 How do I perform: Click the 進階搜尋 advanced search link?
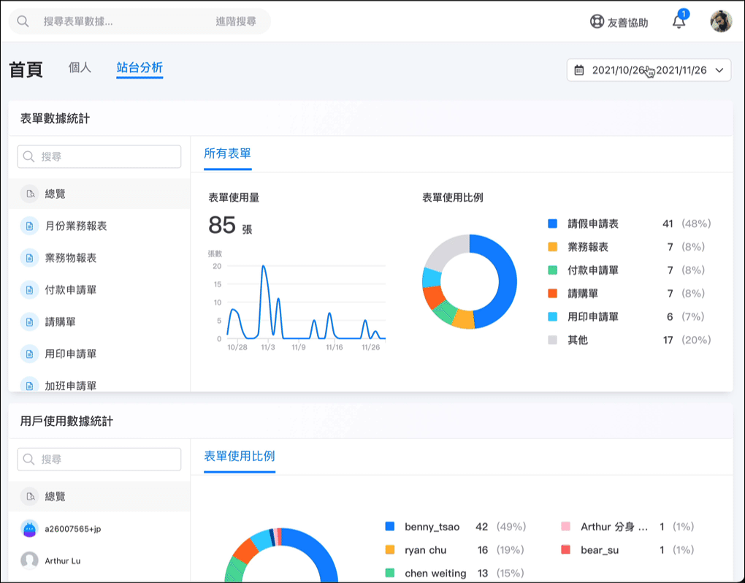coord(236,22)
